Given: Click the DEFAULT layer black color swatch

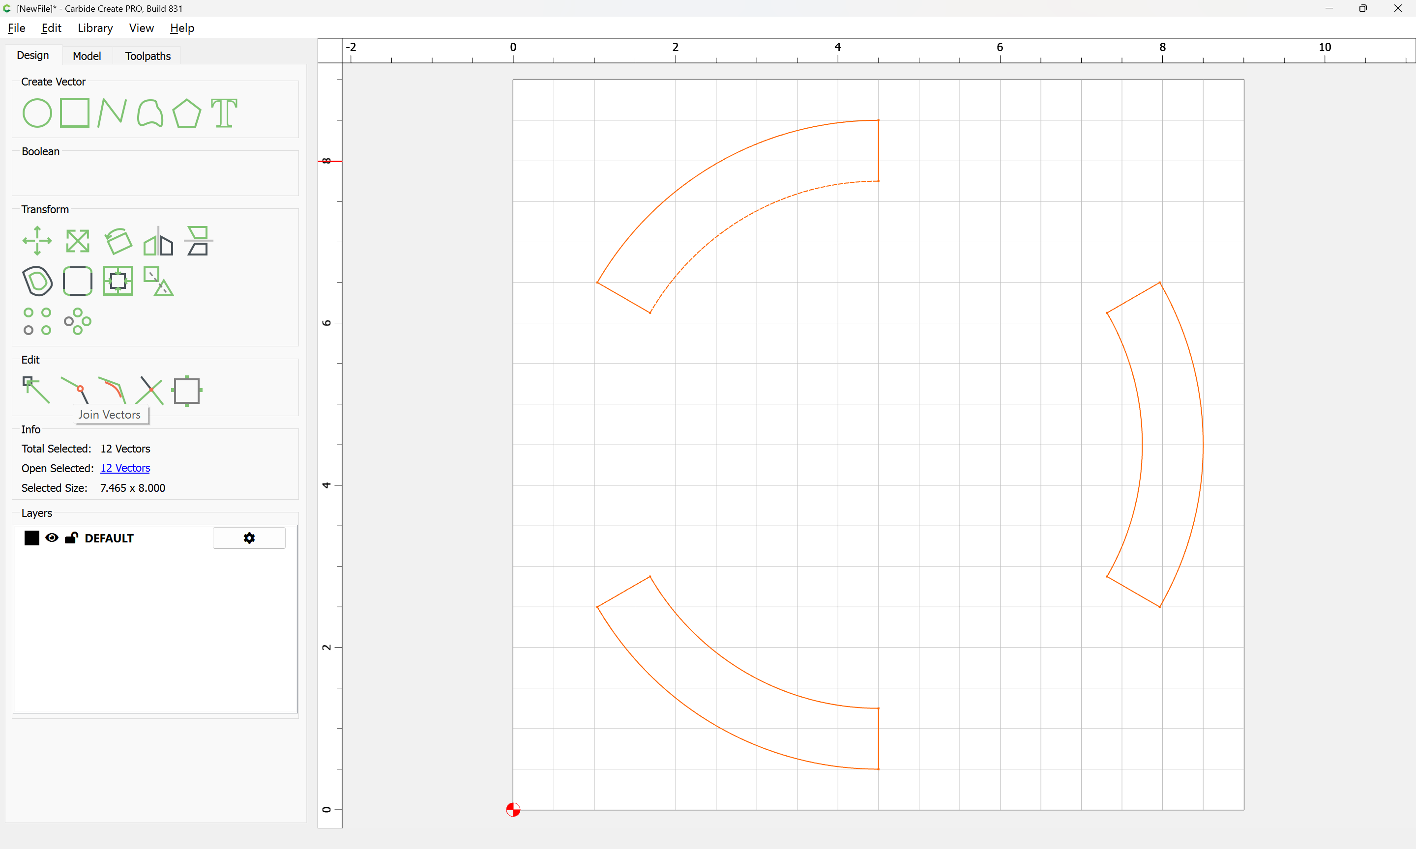Looking at the screenshot, I should coord(32,538).
